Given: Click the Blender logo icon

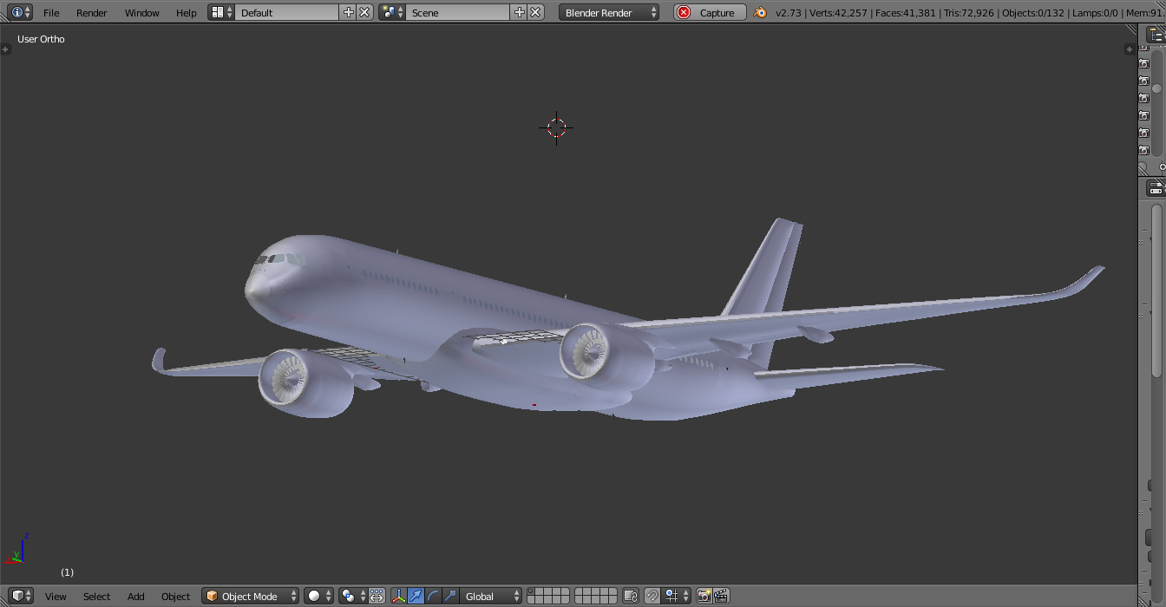Looking at the screenshot, I should coord(761,12).
